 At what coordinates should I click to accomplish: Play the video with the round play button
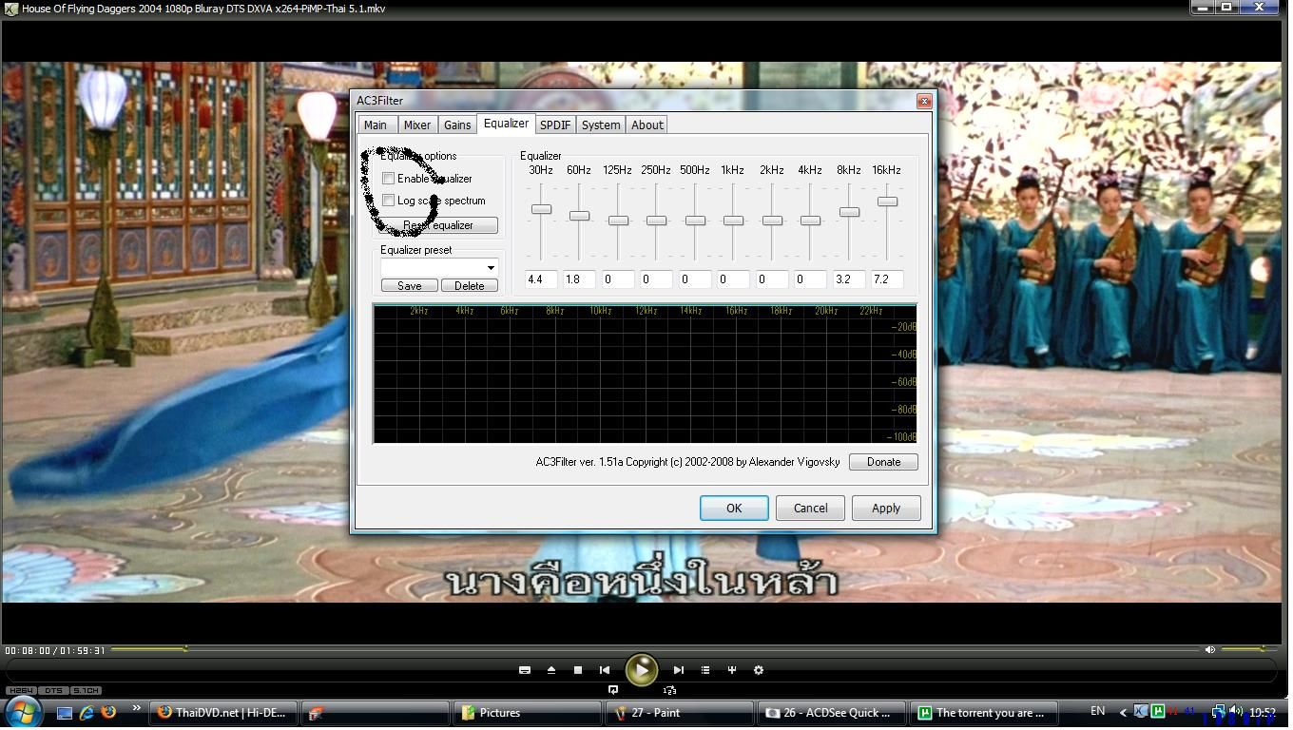pyautogui.click(x=642, y=670)
